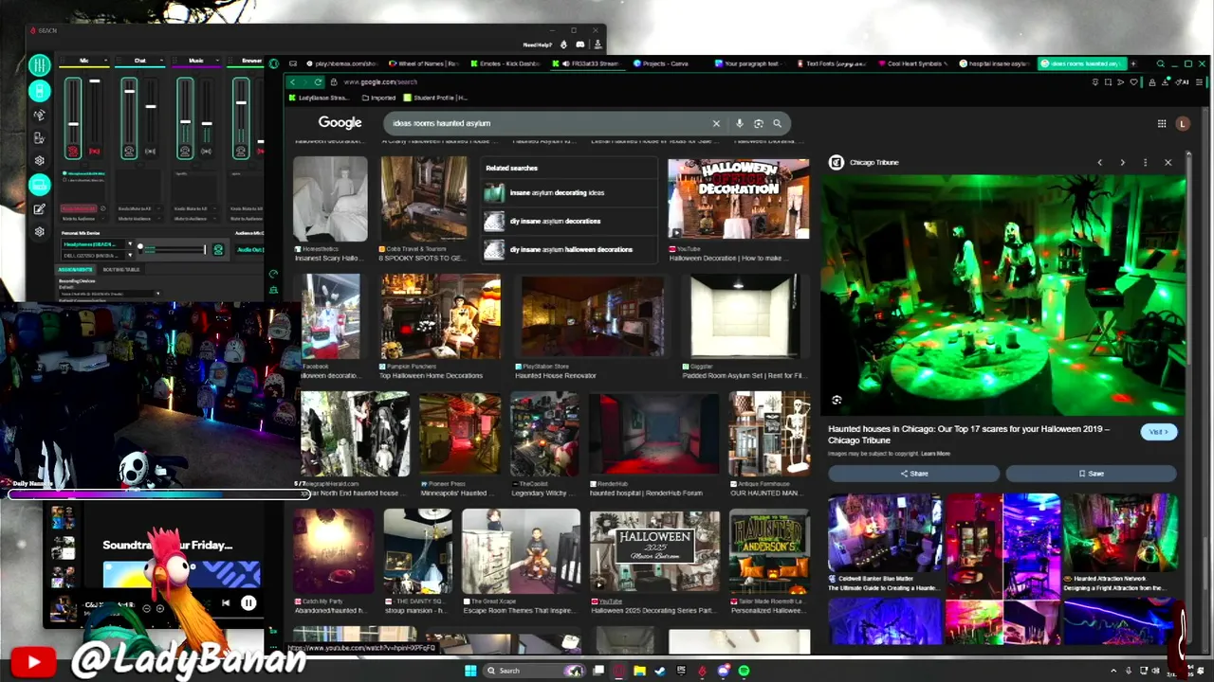Open Google Lens image search icon

pos(758,123)
